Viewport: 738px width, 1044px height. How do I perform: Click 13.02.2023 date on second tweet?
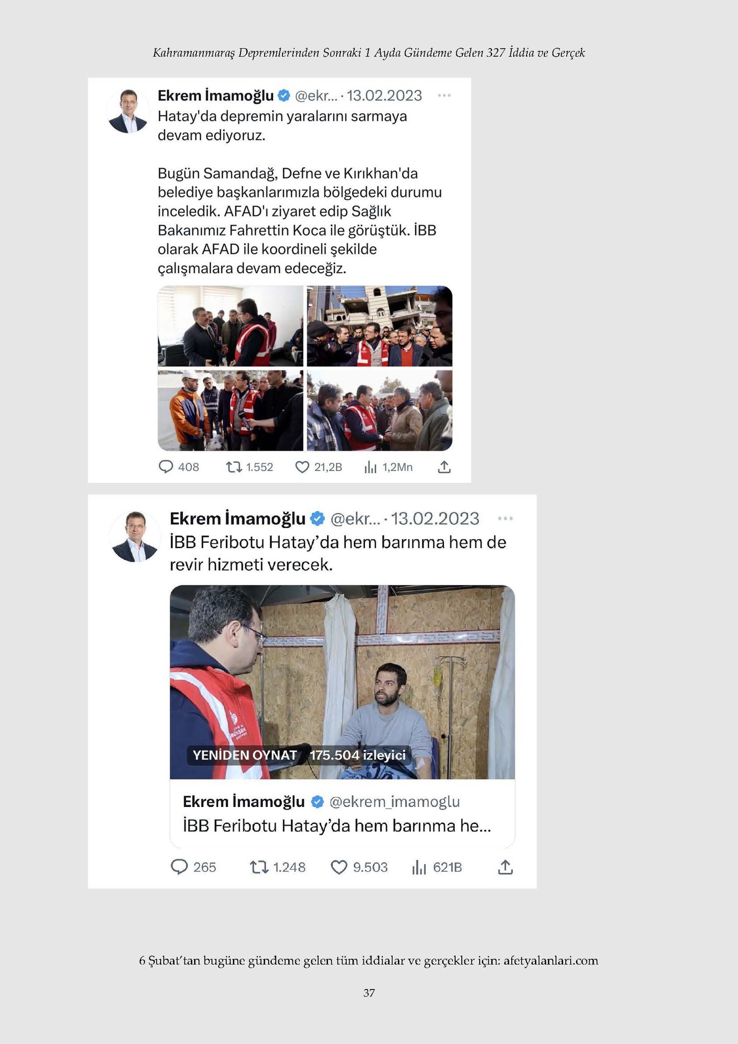pyautogui.click(x=435, y=518)
